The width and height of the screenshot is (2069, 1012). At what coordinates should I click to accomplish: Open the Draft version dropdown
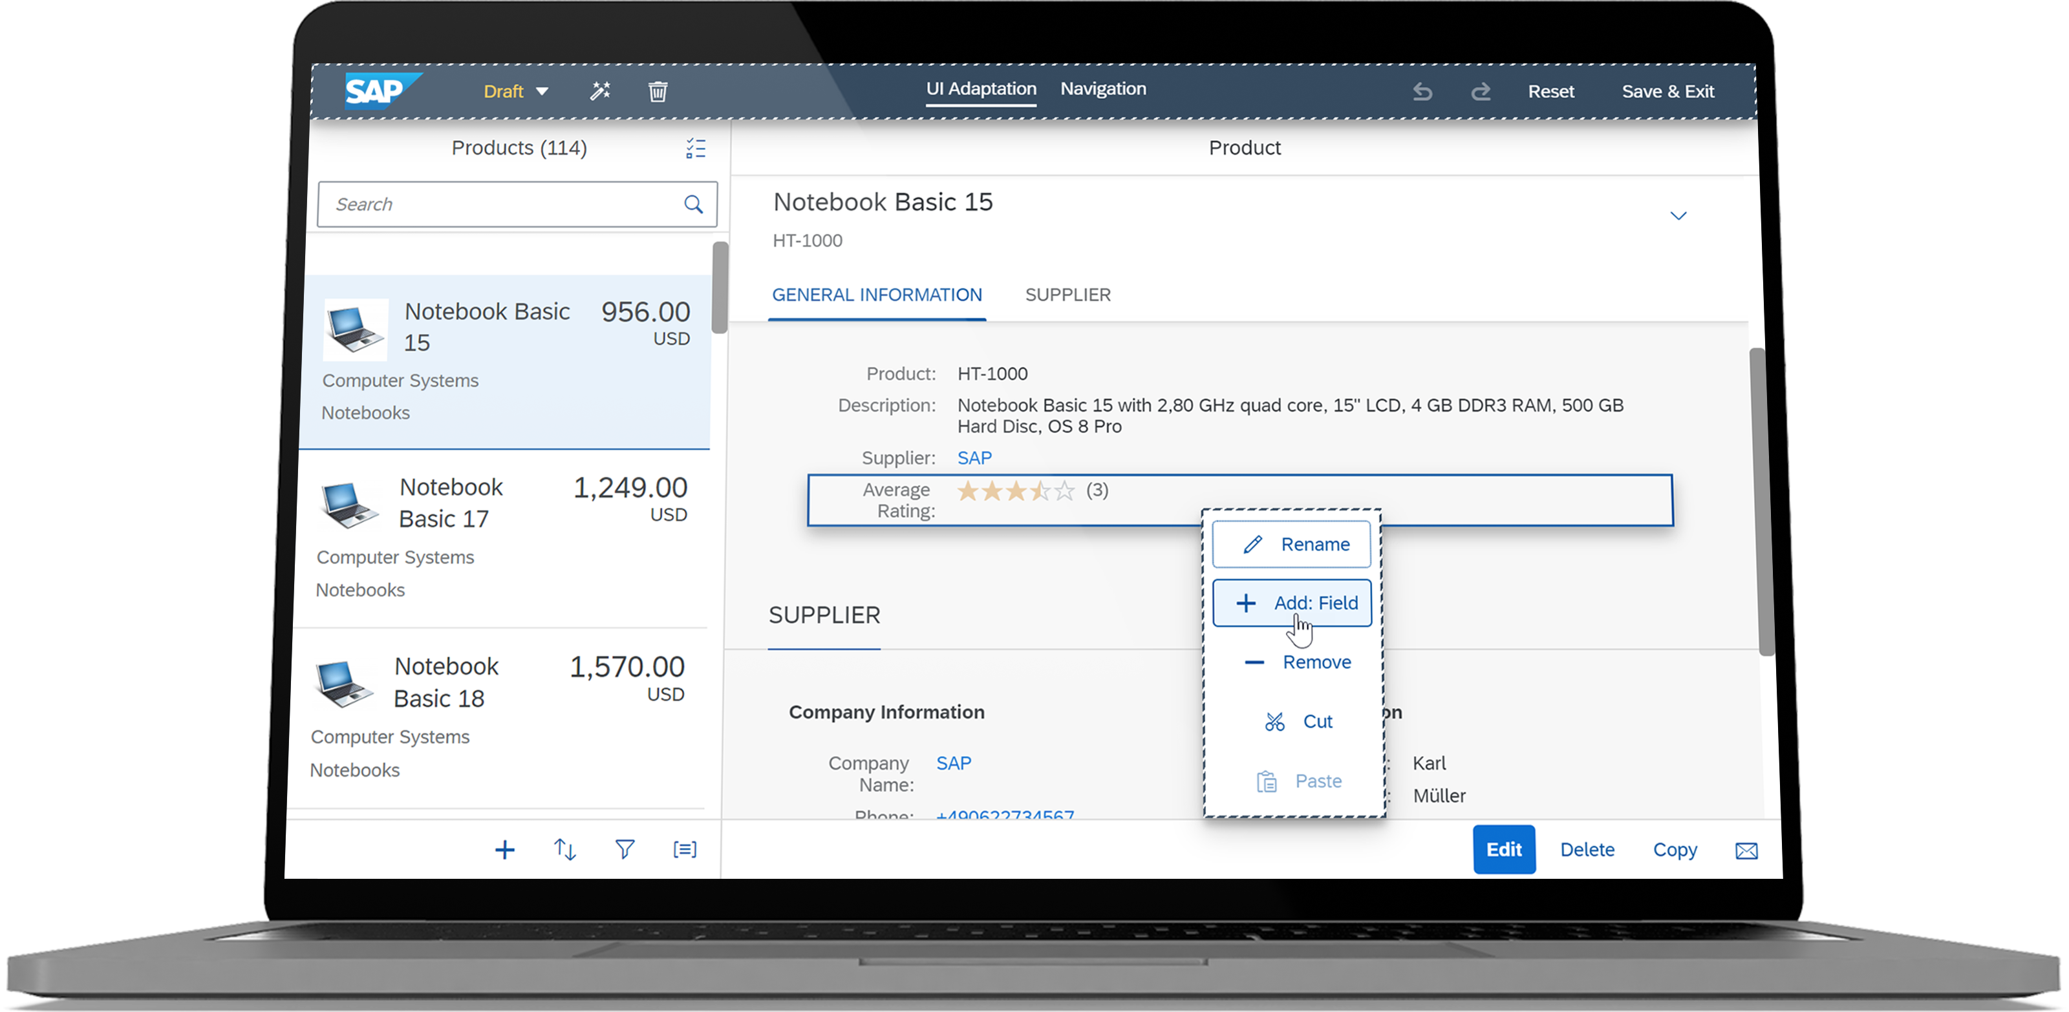coord(515,90)
